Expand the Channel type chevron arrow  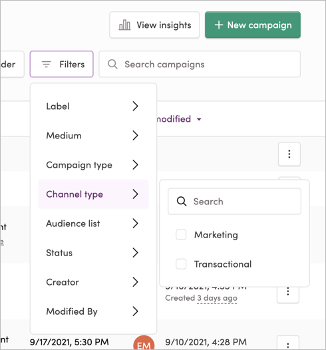click(x=135, y=194)
